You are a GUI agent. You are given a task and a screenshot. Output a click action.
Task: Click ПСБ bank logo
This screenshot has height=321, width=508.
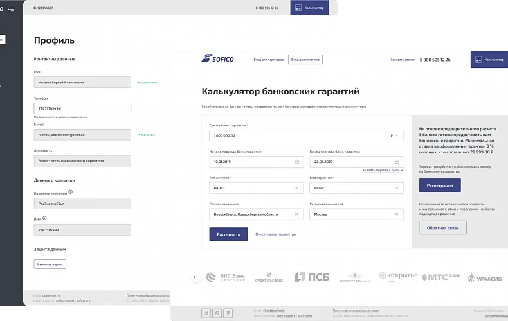pyautogui.click(x=312, y=277)
